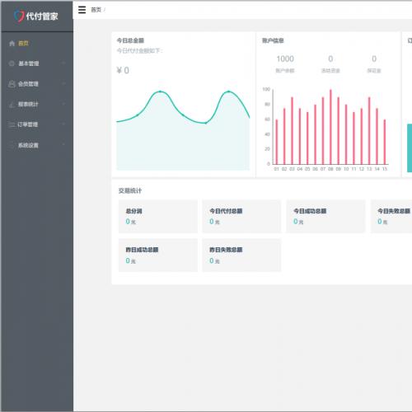Click the 今日失败总额 statistics card
Screen dimensions: 412x412
click(391, 217)
